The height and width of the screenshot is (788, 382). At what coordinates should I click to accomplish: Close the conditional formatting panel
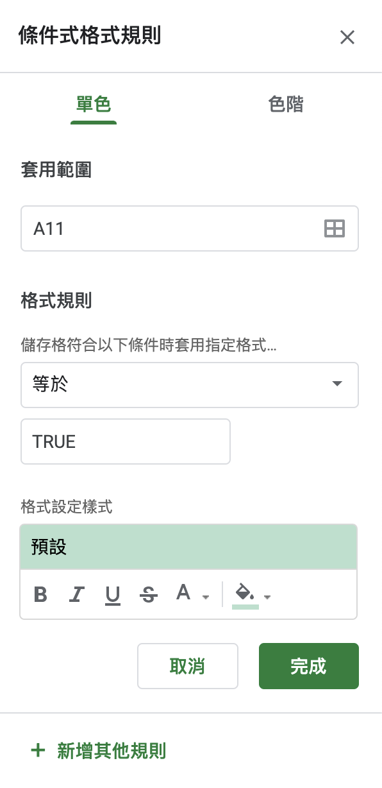(347, 37)
